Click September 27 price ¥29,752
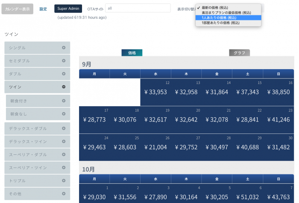The image size is (299, 203). pyautogui.click(x=186, y=147)
